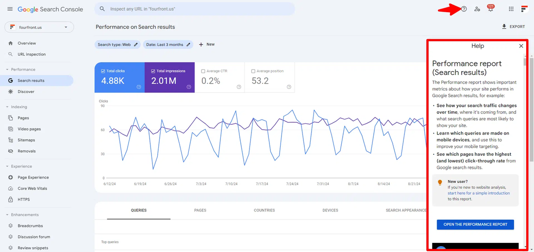The width and height of the screenshot is (534, 252).
Task: Follow 'start here for a simple introduction' link
Action: (479, 193)
